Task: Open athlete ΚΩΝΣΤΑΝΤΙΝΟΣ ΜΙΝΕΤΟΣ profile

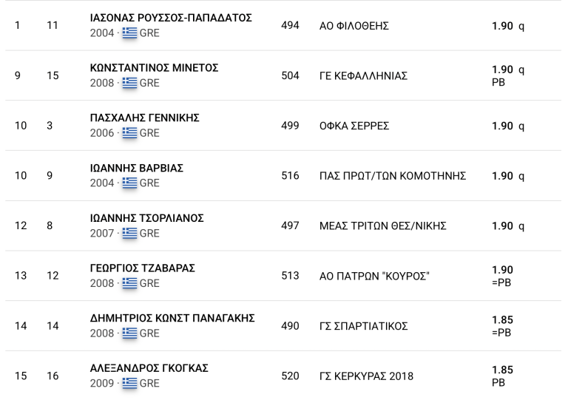Action: [155, 68]
